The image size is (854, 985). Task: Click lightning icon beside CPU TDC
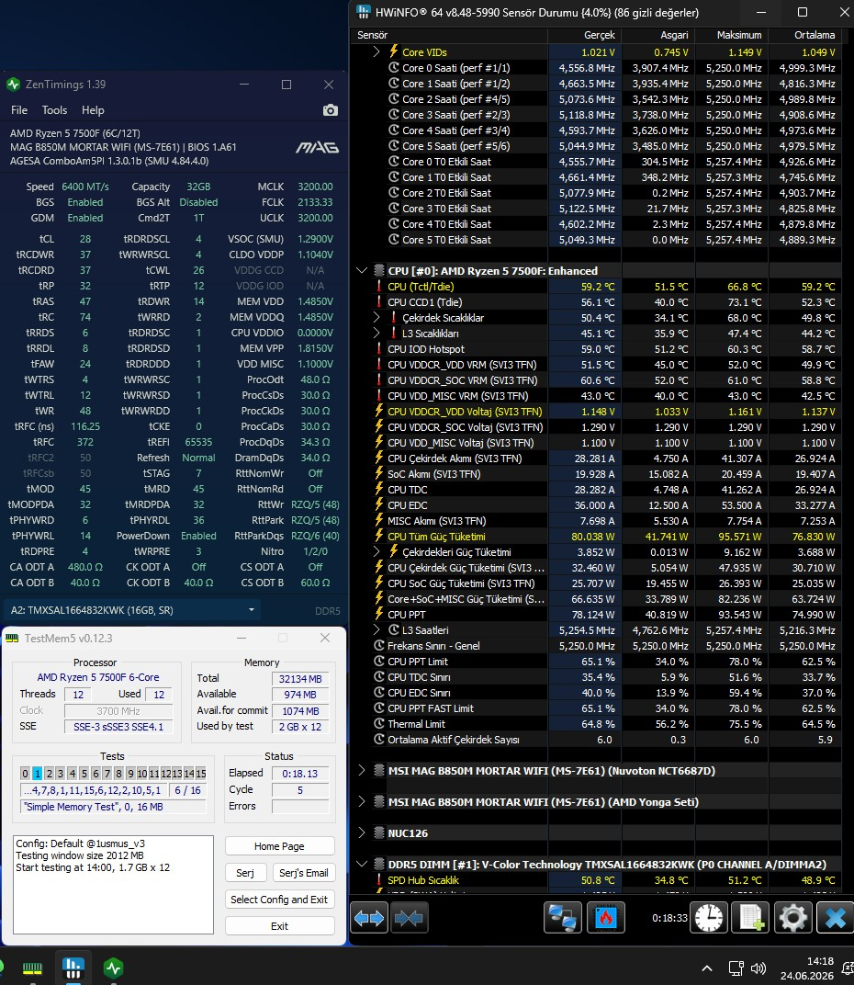[x=378, y=490]
